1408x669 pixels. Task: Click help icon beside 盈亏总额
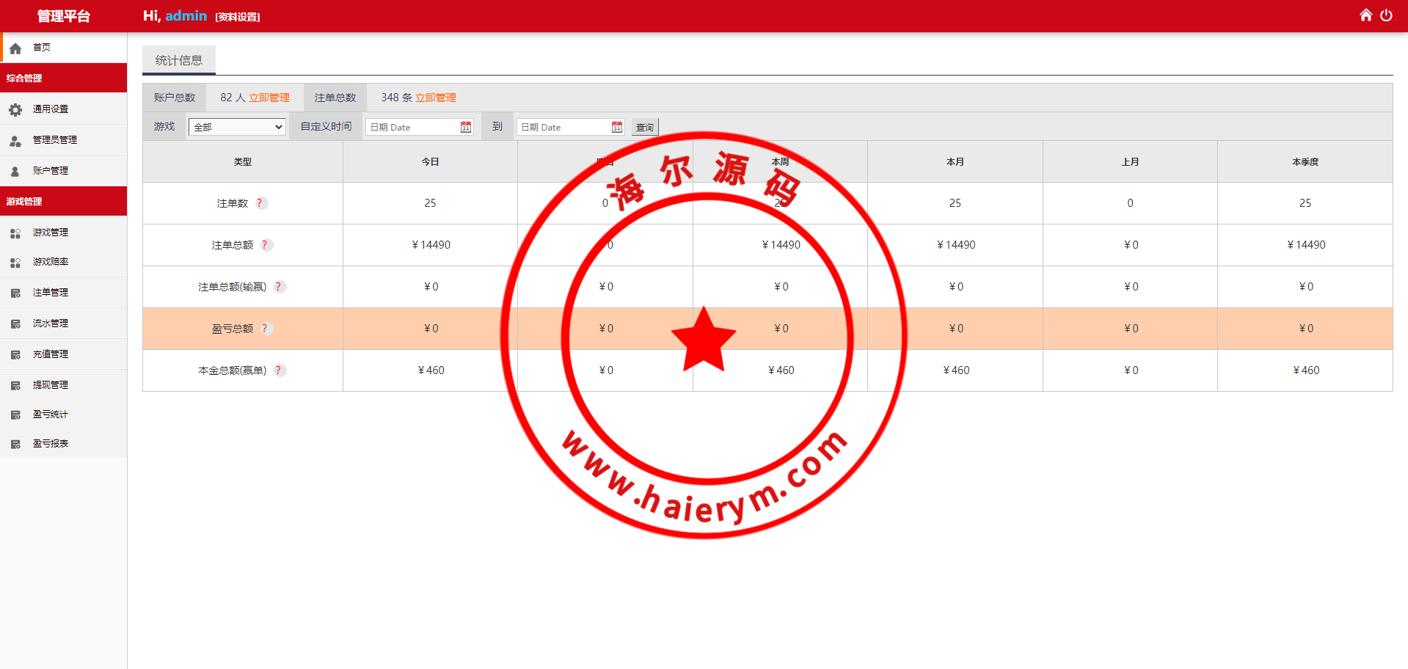click(266, 329)
